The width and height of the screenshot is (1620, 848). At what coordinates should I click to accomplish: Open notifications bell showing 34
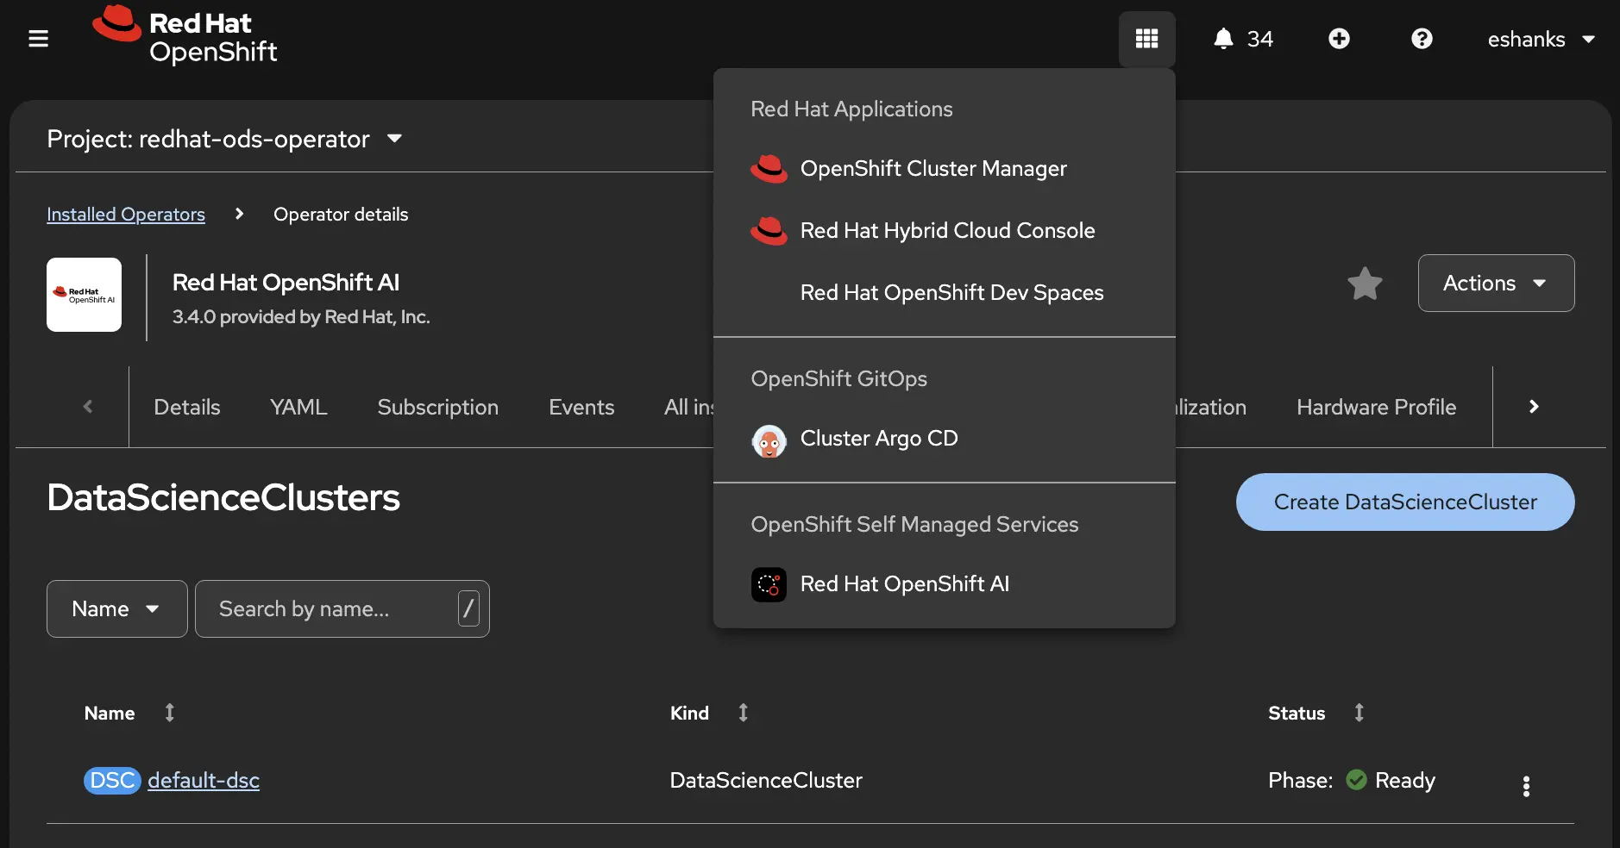(x=1243, y=39)
